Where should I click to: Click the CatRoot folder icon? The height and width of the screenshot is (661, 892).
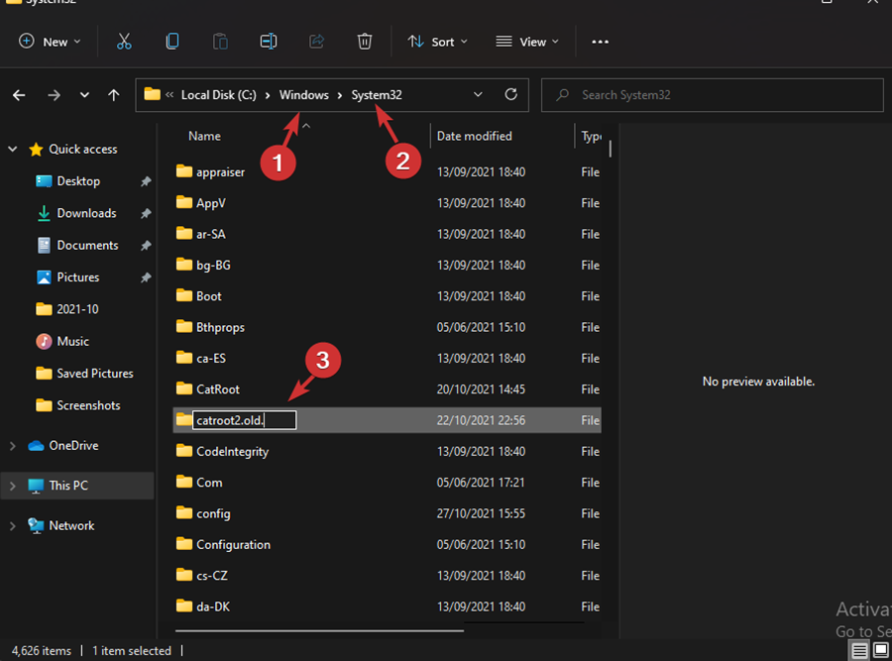pos(183,389)
